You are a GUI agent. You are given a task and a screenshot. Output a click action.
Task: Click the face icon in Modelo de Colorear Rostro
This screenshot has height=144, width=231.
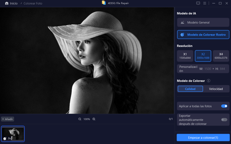pos(182,35)
